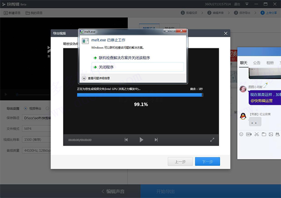Click the 99.1% progress text
Screen dimensions: 281x198
(141, 104)
